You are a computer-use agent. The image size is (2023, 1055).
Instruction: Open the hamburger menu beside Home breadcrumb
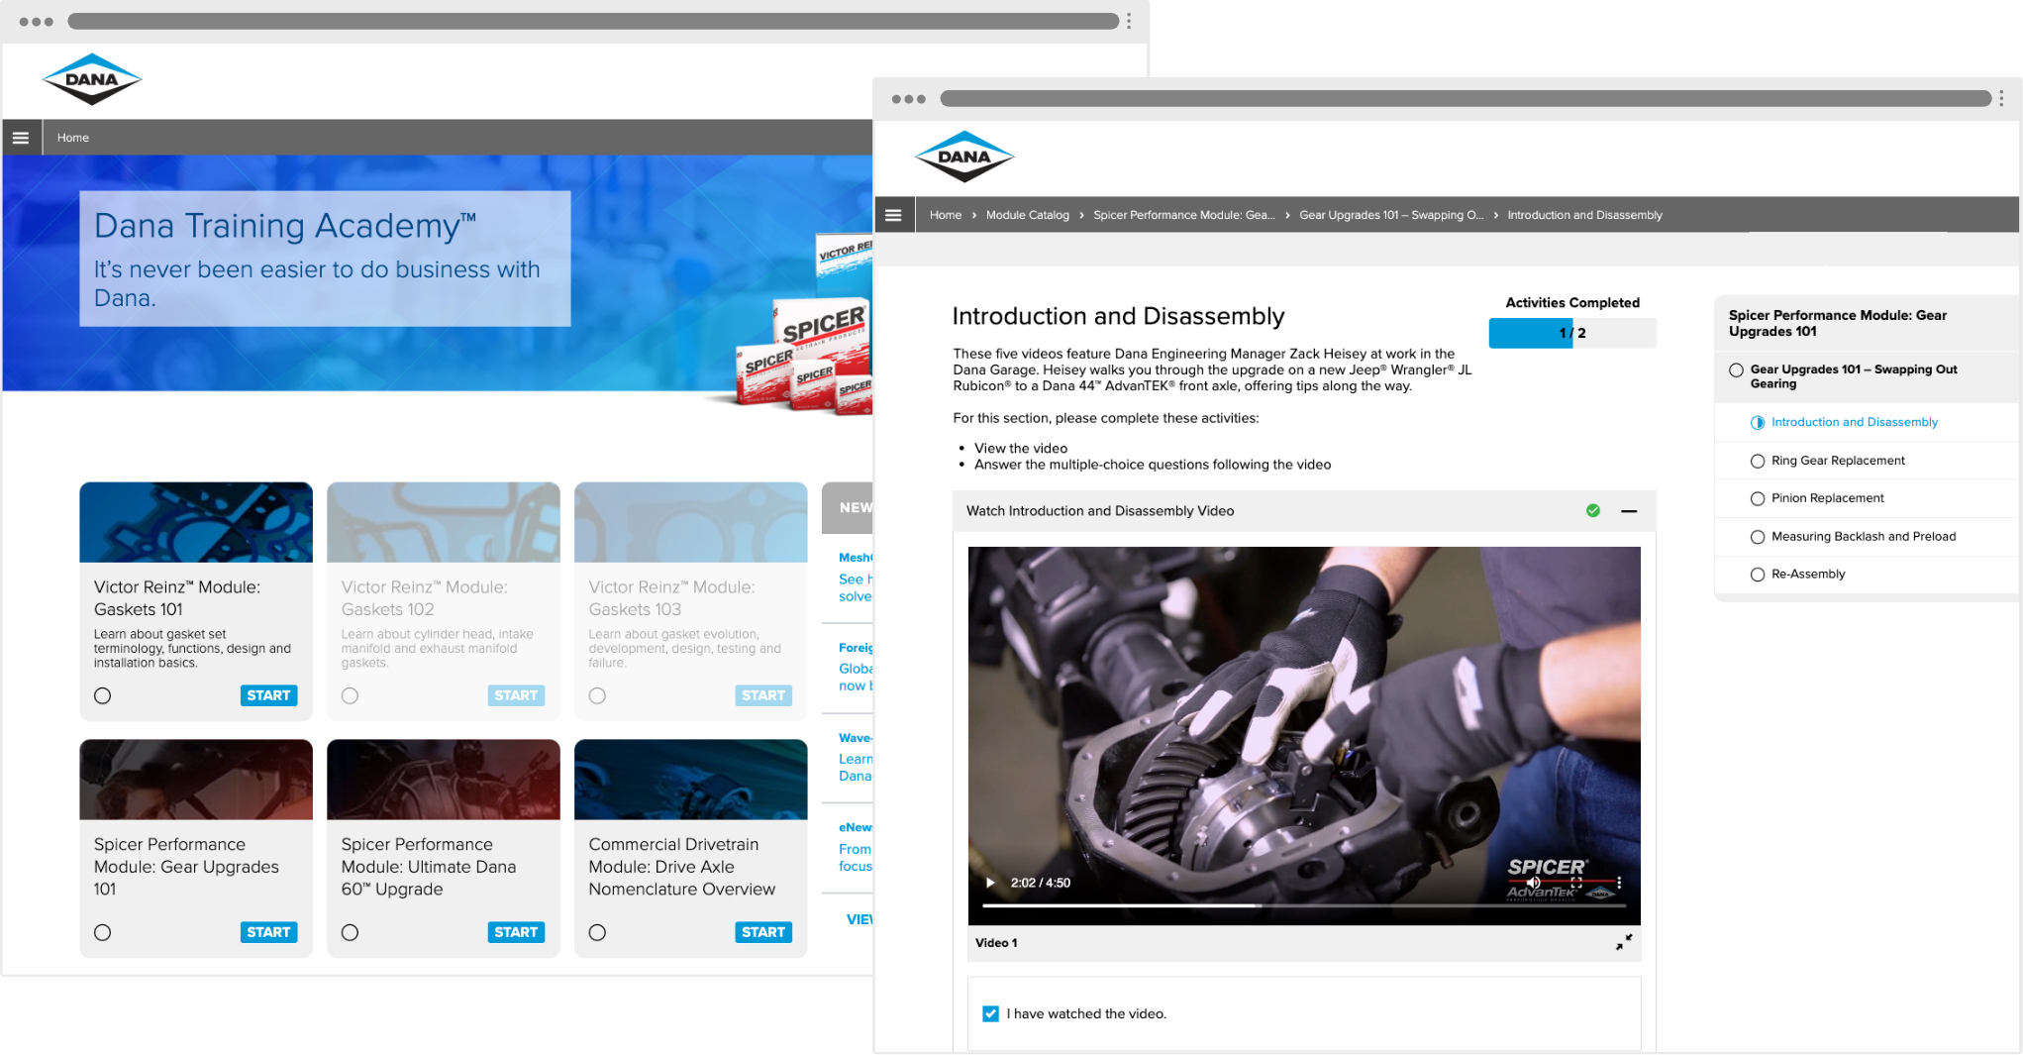coord(893,215)
